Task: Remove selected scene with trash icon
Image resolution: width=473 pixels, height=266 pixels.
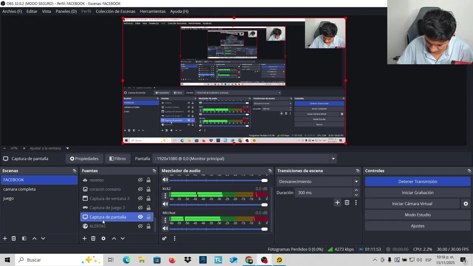Action: click(x=14, y=239)
